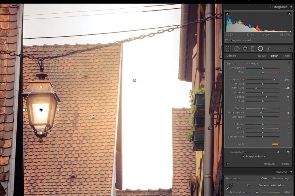Collapse the Básicos panel
The height and width of the screenshot is (196, 295).
coord(291,172)
